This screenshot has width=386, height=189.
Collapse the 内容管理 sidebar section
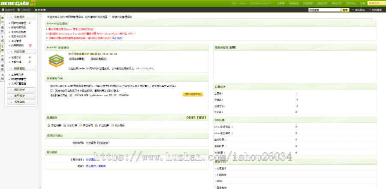click(x=21, y=52)
